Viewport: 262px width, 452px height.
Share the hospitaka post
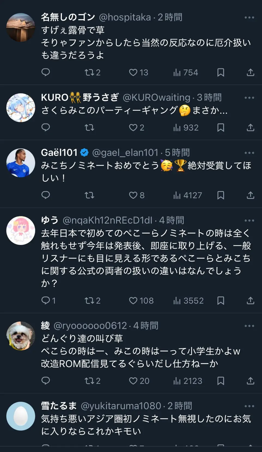[x=250, y=72]
